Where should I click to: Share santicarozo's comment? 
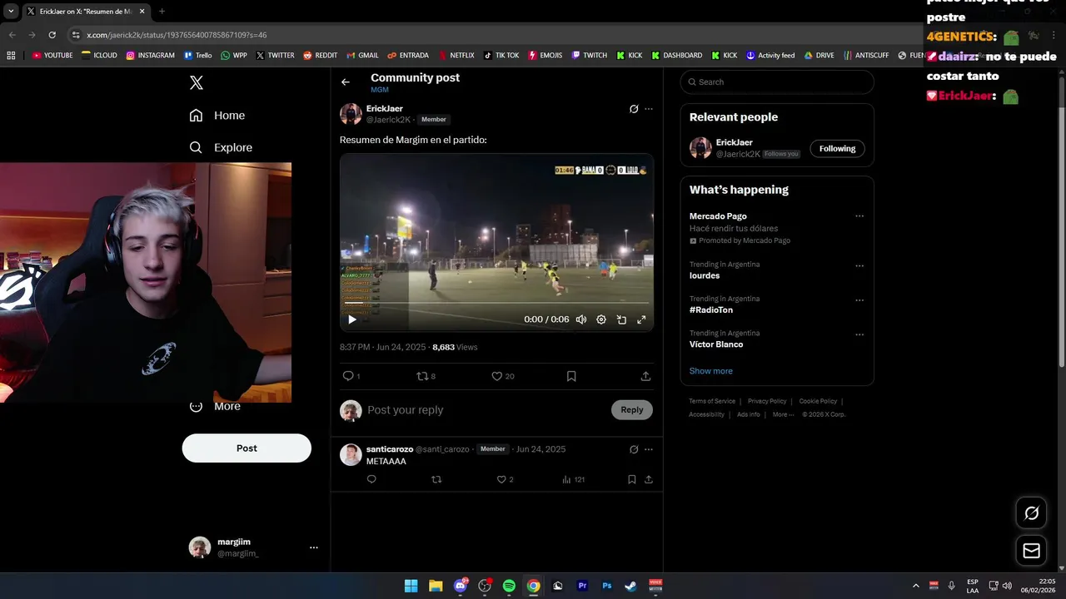point(649,479)
